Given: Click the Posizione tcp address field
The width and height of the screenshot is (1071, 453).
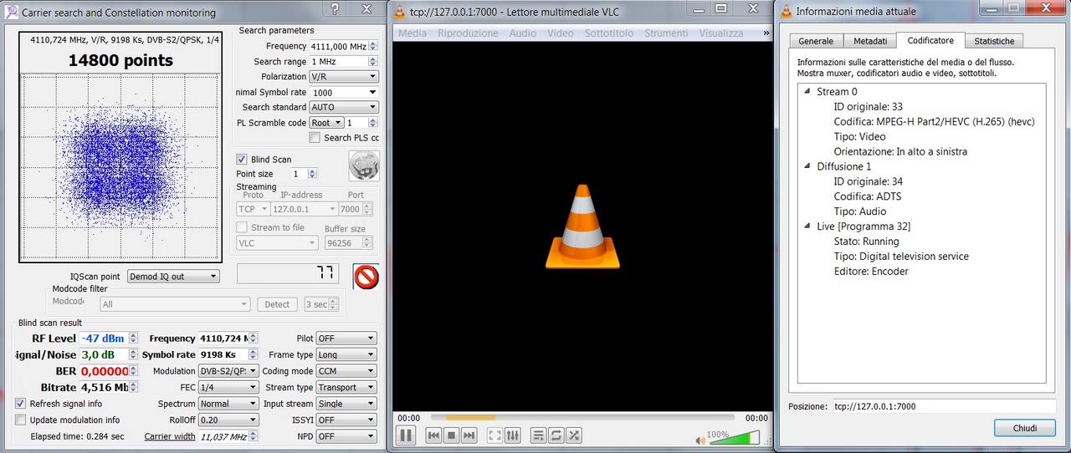Looking at the screenshot, I should point(944,406).
